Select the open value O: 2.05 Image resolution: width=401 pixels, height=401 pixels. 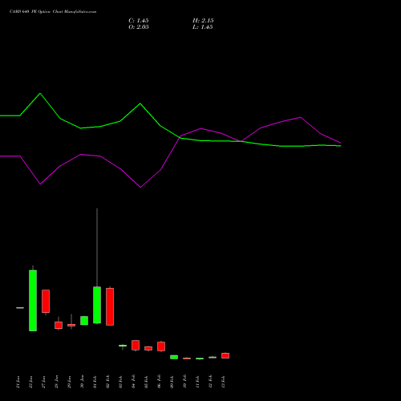point(139,27)
